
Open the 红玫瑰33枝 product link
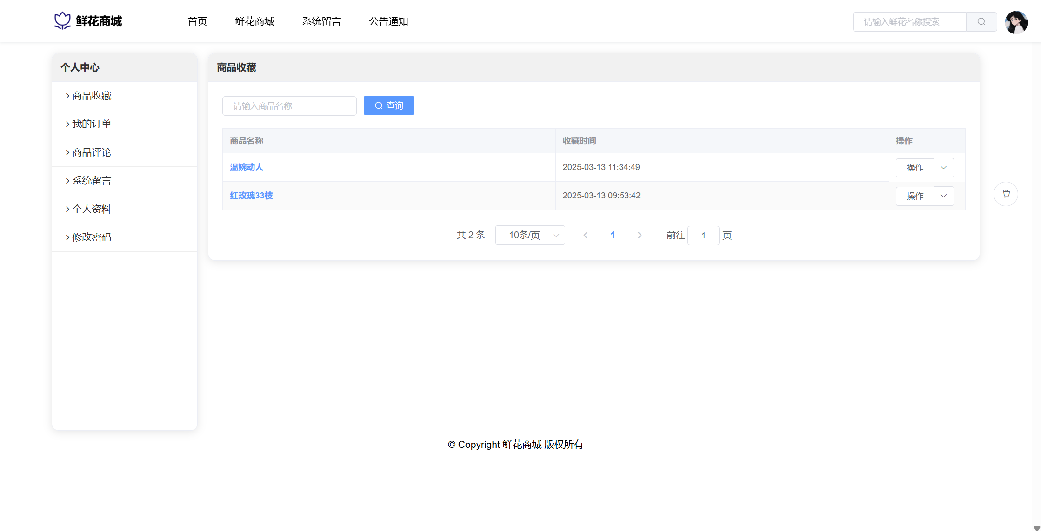(251, 196)
